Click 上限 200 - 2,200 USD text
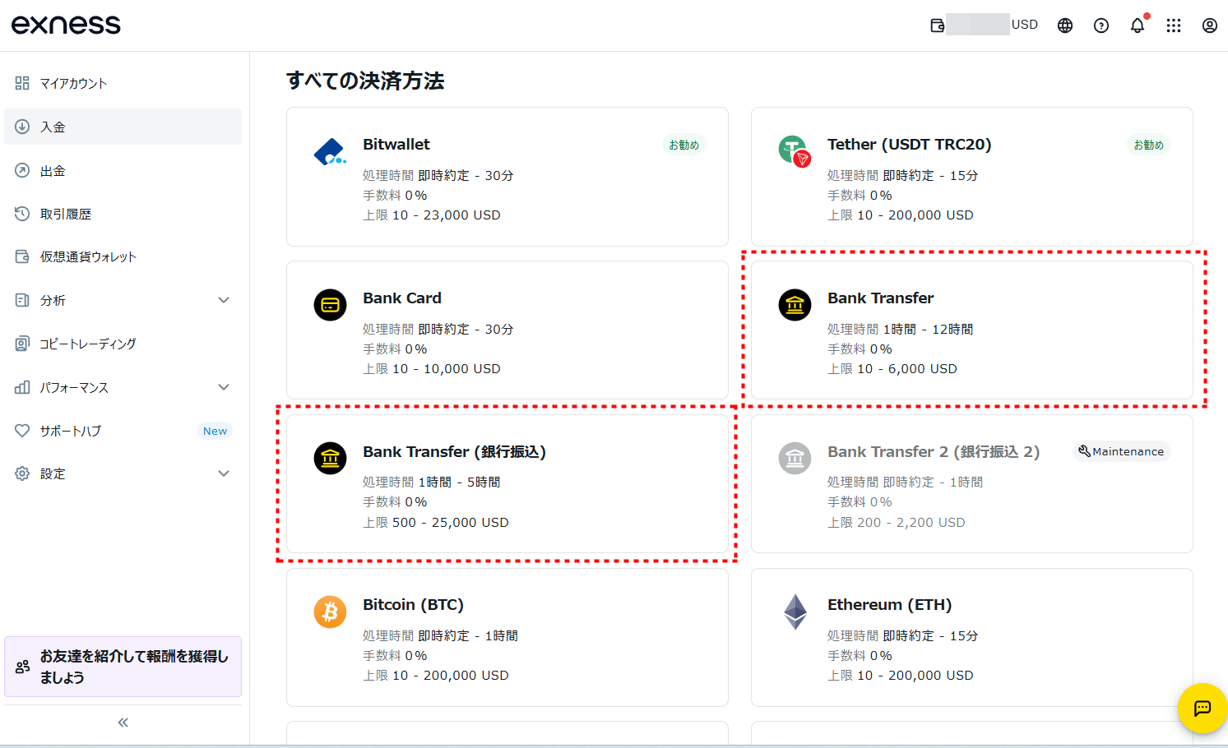This screenshot has width=1228, height=748. tap(897, 523)
